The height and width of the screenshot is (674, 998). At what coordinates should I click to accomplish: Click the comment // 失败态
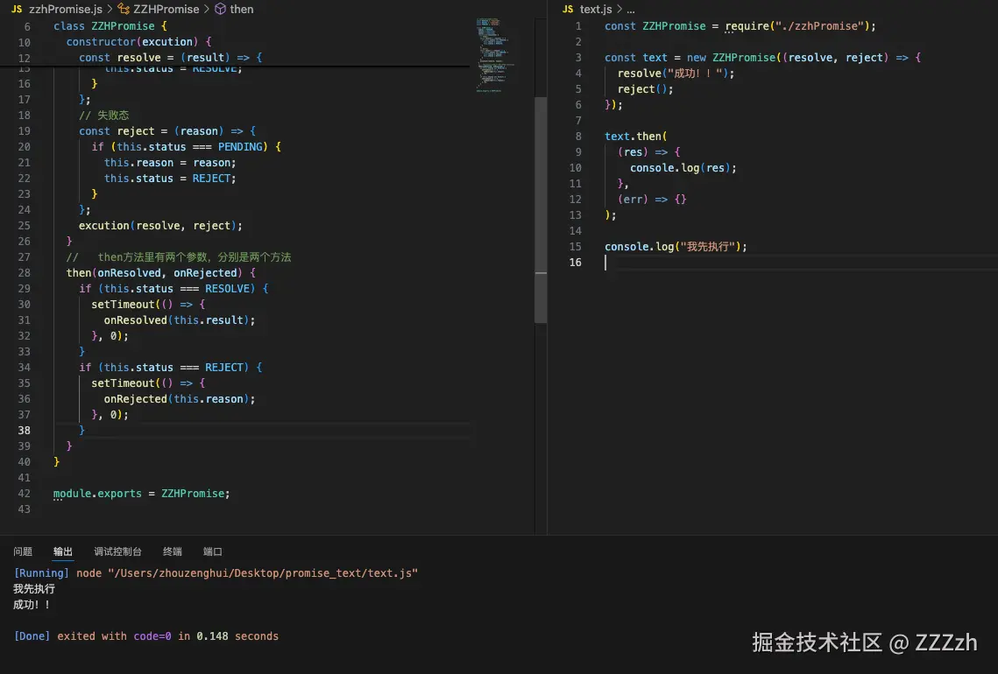pos(103,115)
